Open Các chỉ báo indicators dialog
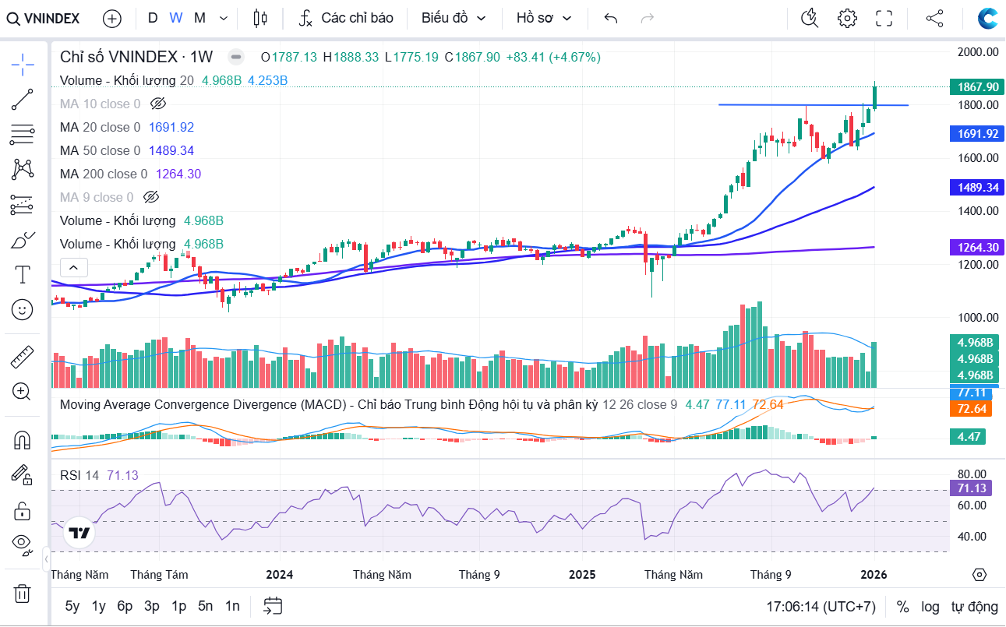The image size is (1006, 627). [x=347, y=18]
